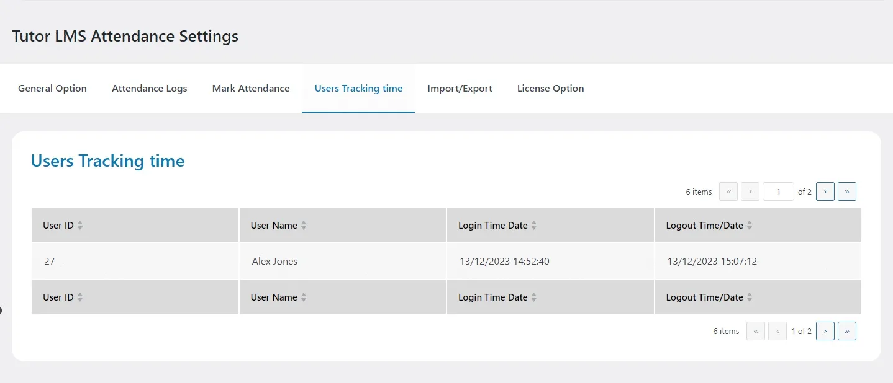Image resolution: width=893 pixels, height=383 pixels.
Task: Click the top previous page arrow
Action: click(750, 191)
